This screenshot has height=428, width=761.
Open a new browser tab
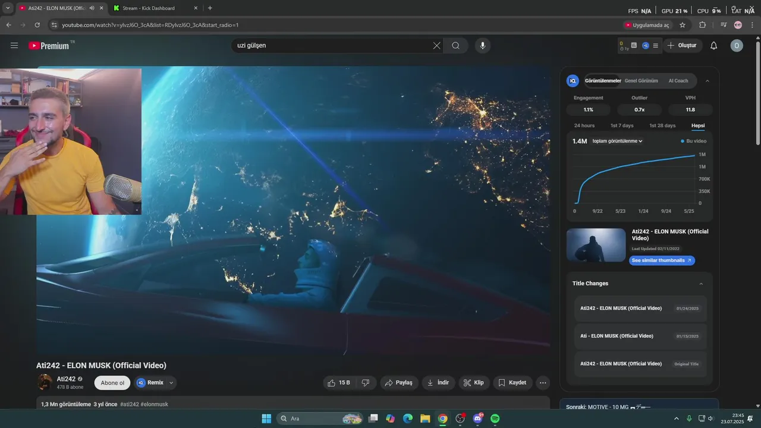[x=210, y=8]
